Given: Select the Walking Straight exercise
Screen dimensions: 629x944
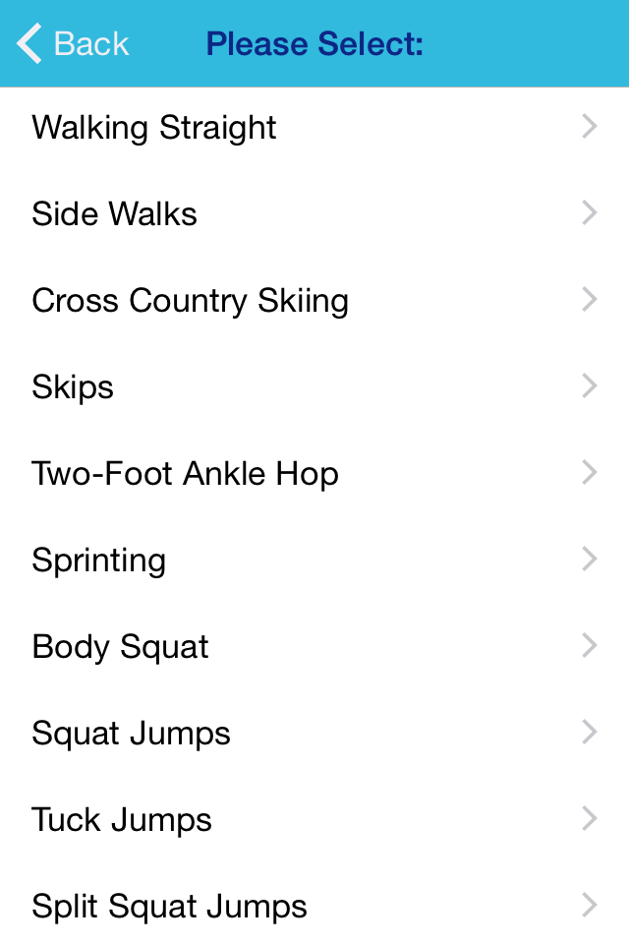Looking at the screenshot, I should point(154,128).
